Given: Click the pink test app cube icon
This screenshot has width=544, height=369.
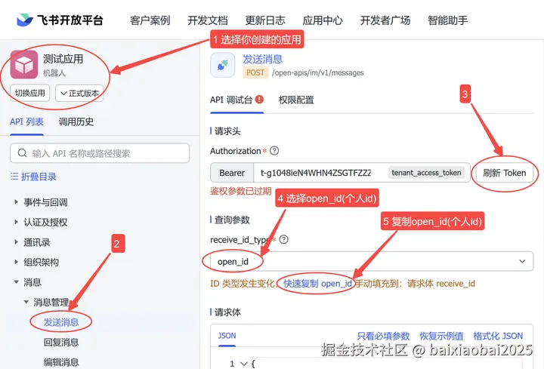Looking at the screenshot, I should 24,64.
